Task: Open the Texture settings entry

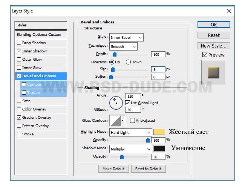Action: pyautogui.click(x=43, y=93)
